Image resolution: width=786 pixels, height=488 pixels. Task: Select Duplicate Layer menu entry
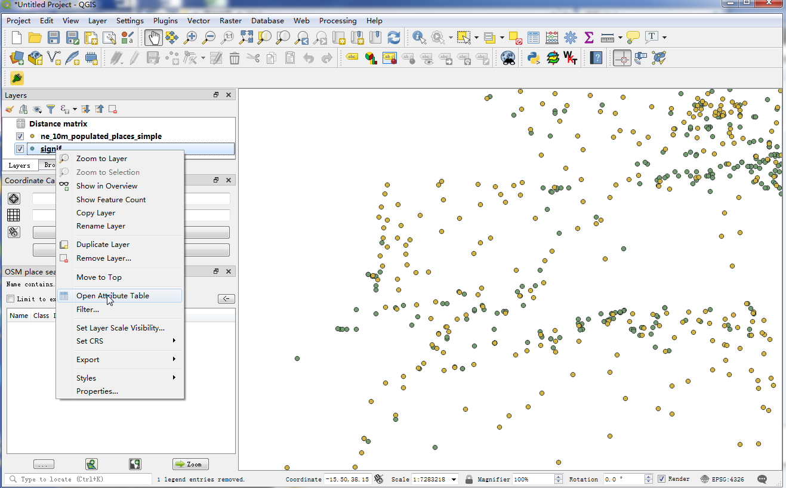(x=120, y=245)
